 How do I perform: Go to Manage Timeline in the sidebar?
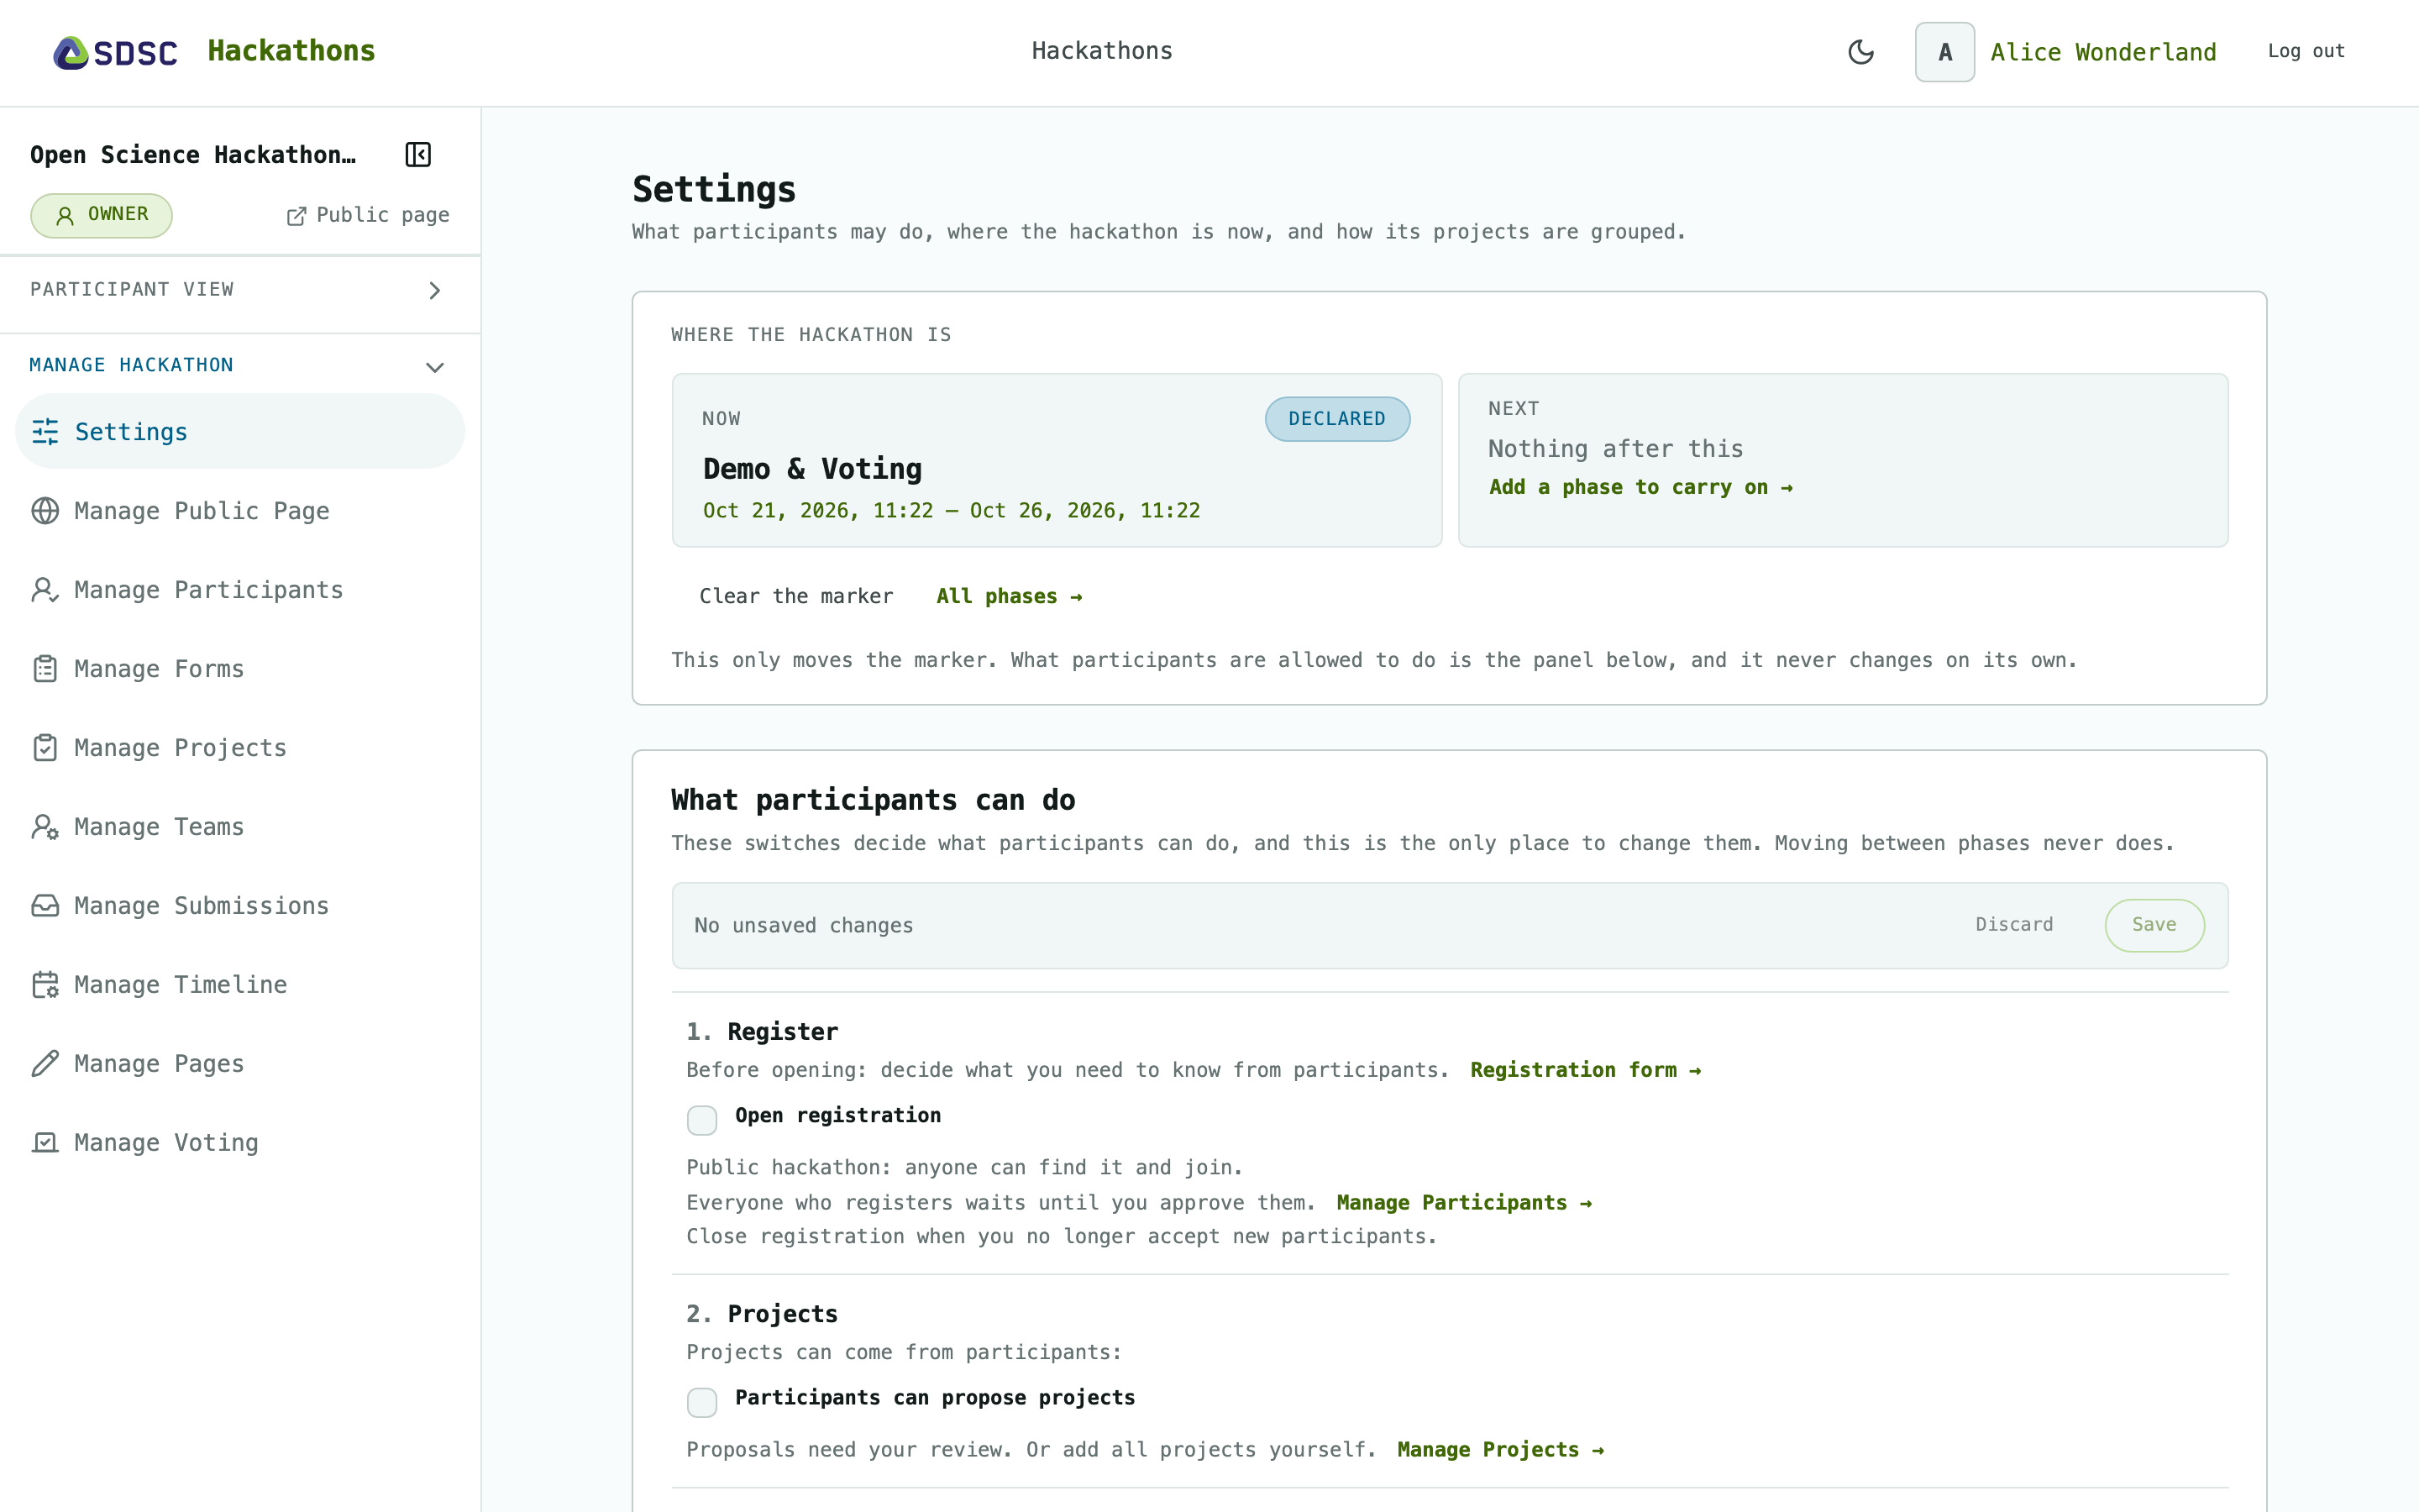pyautogui.click(x=240, y=985)
